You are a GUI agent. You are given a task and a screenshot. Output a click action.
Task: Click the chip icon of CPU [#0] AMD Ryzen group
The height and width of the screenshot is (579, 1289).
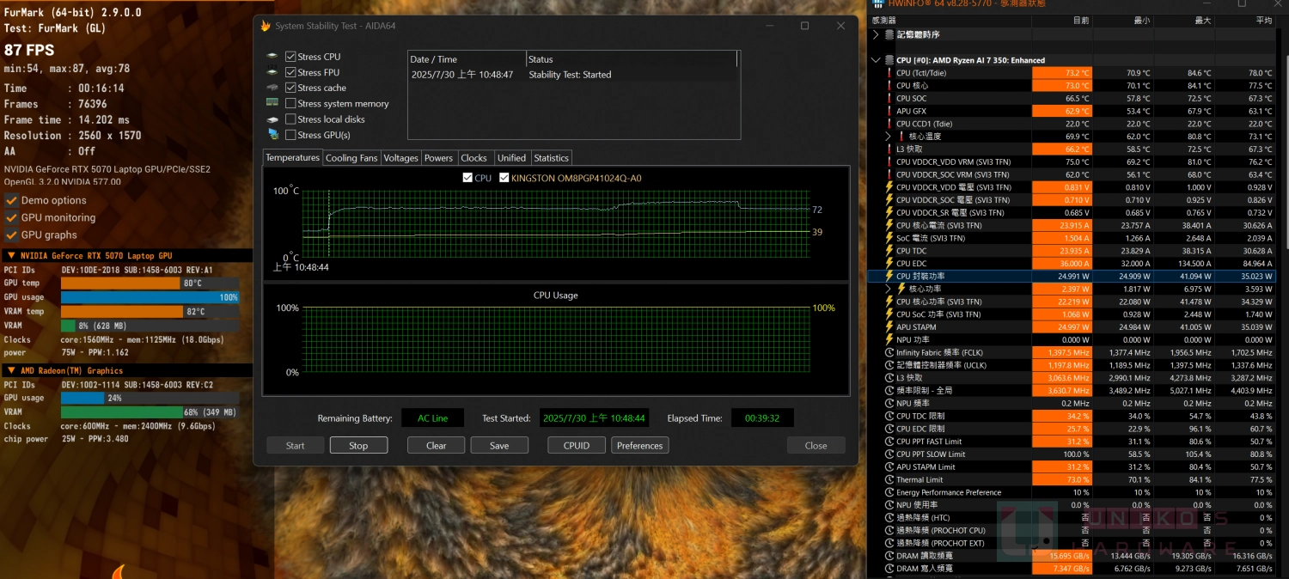pos(889,60)
